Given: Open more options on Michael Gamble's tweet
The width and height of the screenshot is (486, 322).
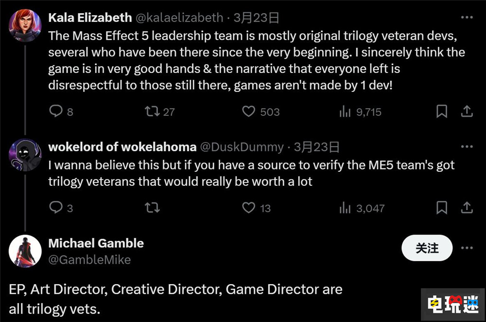Looking at the screenshot, I should (467, 248).
